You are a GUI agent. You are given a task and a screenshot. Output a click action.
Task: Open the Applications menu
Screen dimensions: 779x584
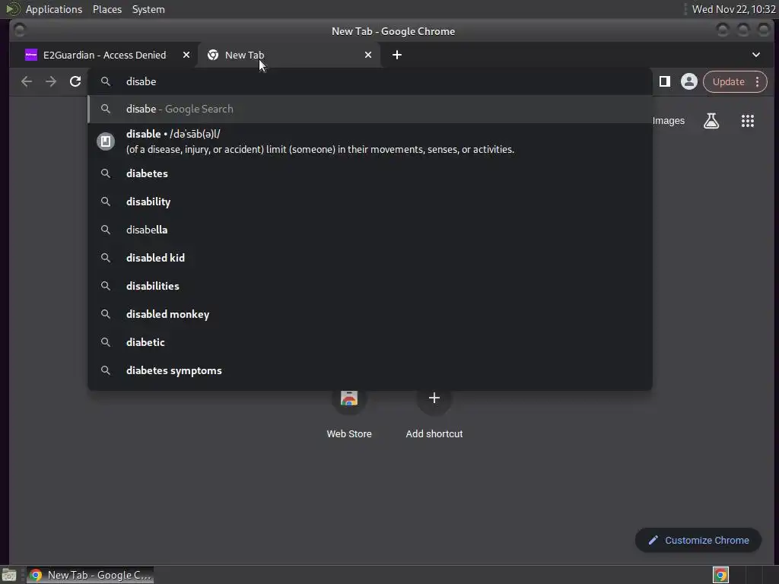point(54,9)
